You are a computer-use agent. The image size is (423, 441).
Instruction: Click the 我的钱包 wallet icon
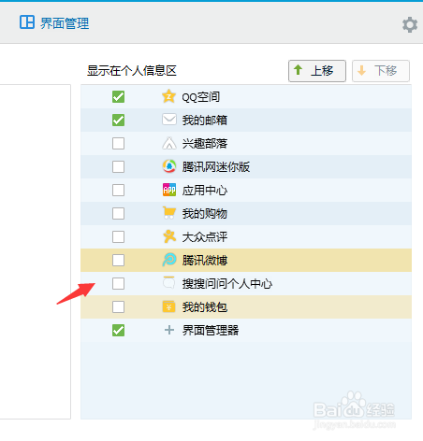click(169, 306)
